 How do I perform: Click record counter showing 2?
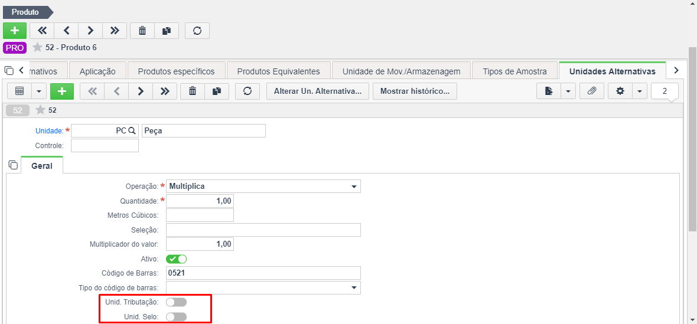(665, 91)
